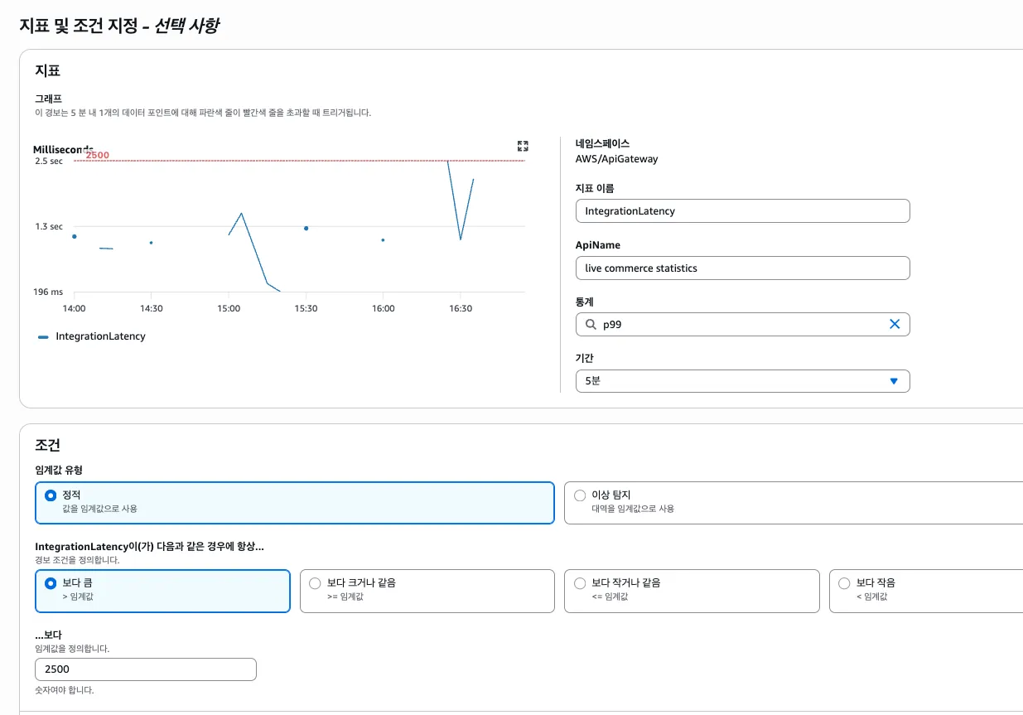Select anomaly detection threshold type
Viewport: 1023px width, 715px height.
pyautogui.click(x=580, y=495)
